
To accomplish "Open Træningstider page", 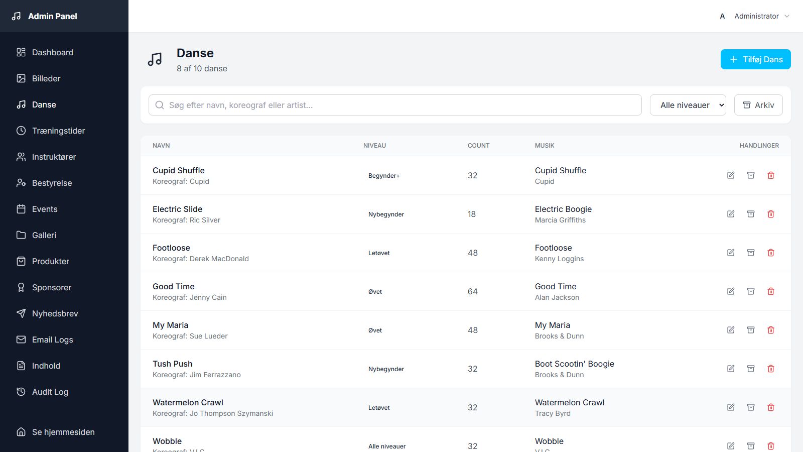I will tap(64, 131).
